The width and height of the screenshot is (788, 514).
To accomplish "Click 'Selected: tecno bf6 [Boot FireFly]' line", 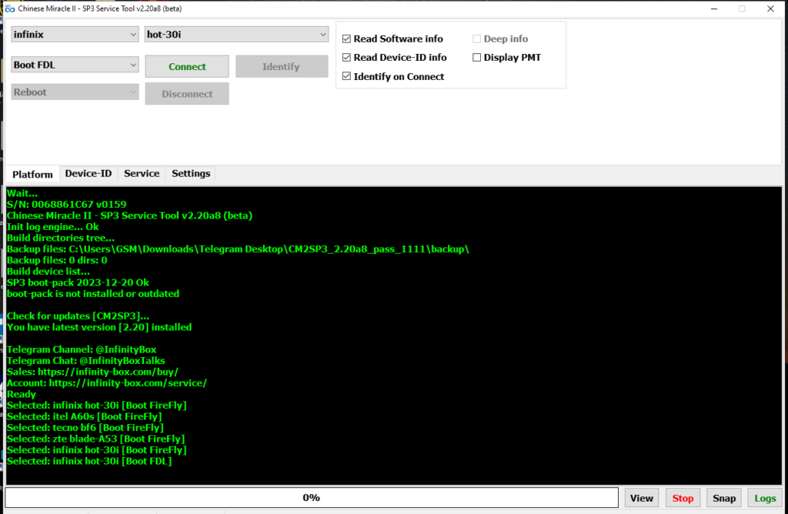I will click(85, 428).
